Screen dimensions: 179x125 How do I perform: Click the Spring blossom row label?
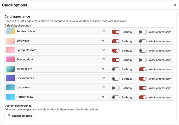coord(26,50)
